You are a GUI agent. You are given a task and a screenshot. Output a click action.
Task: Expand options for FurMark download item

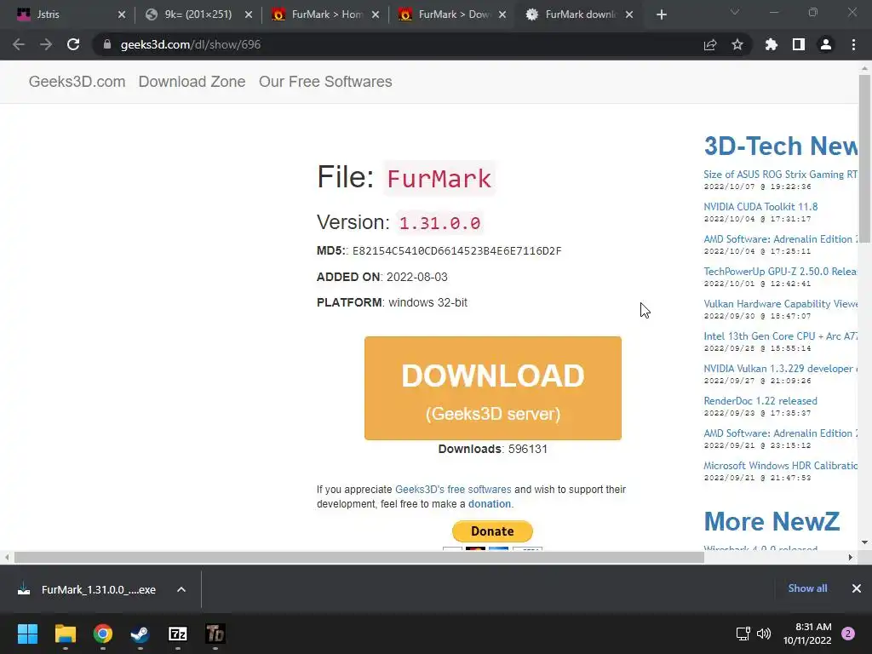pyautogui.click(x=181, y=589)
